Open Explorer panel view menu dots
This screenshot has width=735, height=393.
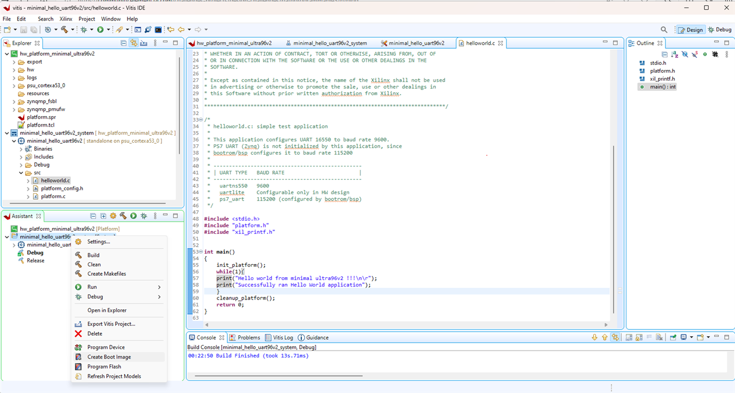point(154,43)
